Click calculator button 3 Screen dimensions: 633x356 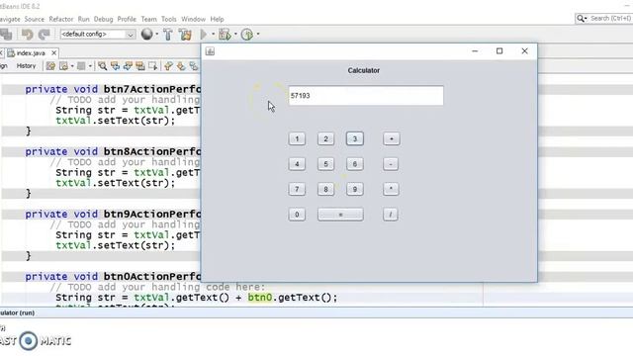pos(355,138)
